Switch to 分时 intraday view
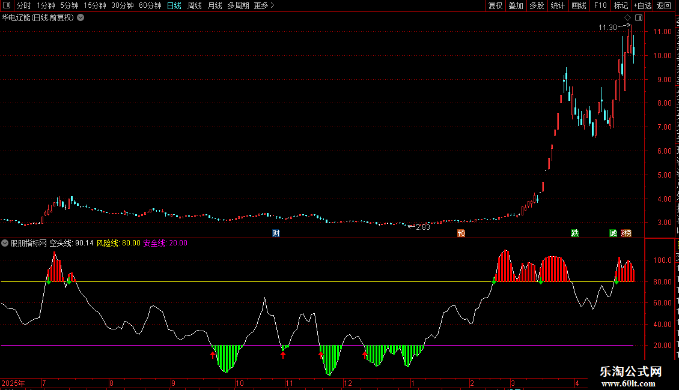Viewport: 679px width, 390px height. coord(24,5)
